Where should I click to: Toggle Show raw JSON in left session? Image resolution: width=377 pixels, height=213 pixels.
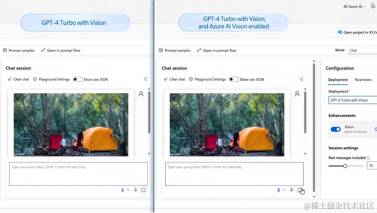[x=77, y=79]
